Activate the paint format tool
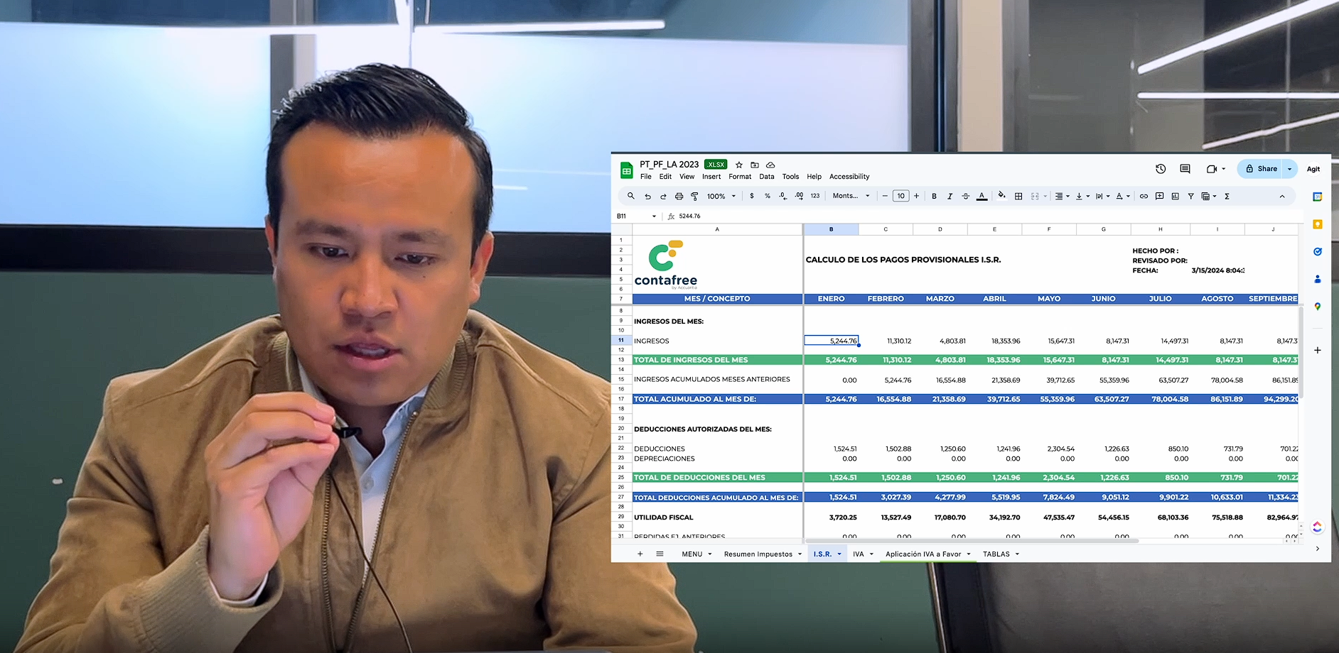1339x653 pixels. [694, 197]
